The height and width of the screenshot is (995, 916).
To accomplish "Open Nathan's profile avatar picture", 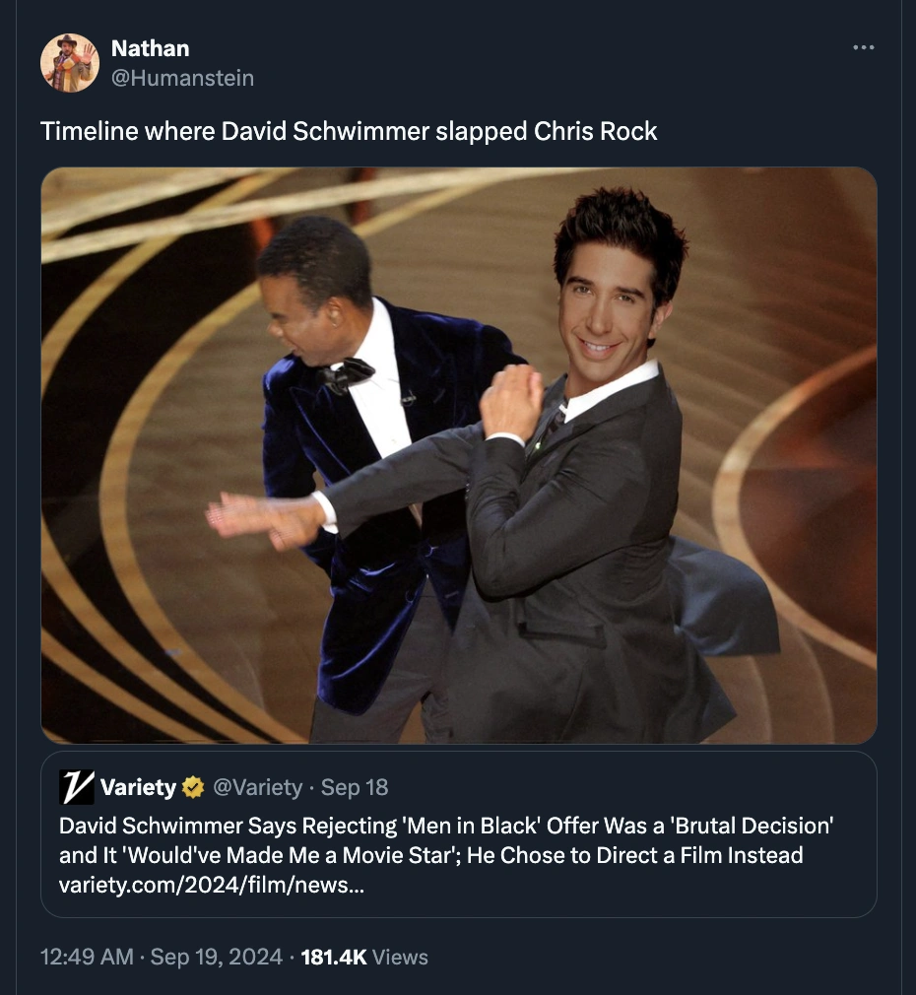I will point(69,63).
